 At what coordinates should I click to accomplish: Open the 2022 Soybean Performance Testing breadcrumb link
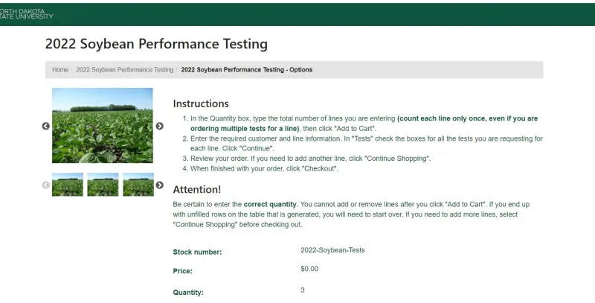tap(124, 70)
